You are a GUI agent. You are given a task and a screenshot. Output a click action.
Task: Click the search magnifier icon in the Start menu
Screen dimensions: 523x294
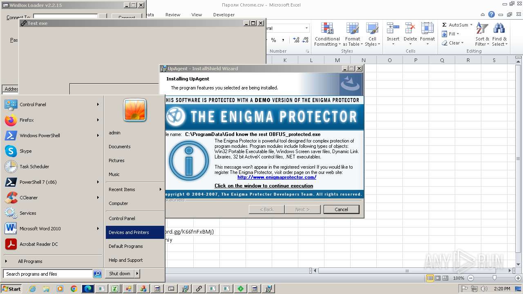point(97,274)
